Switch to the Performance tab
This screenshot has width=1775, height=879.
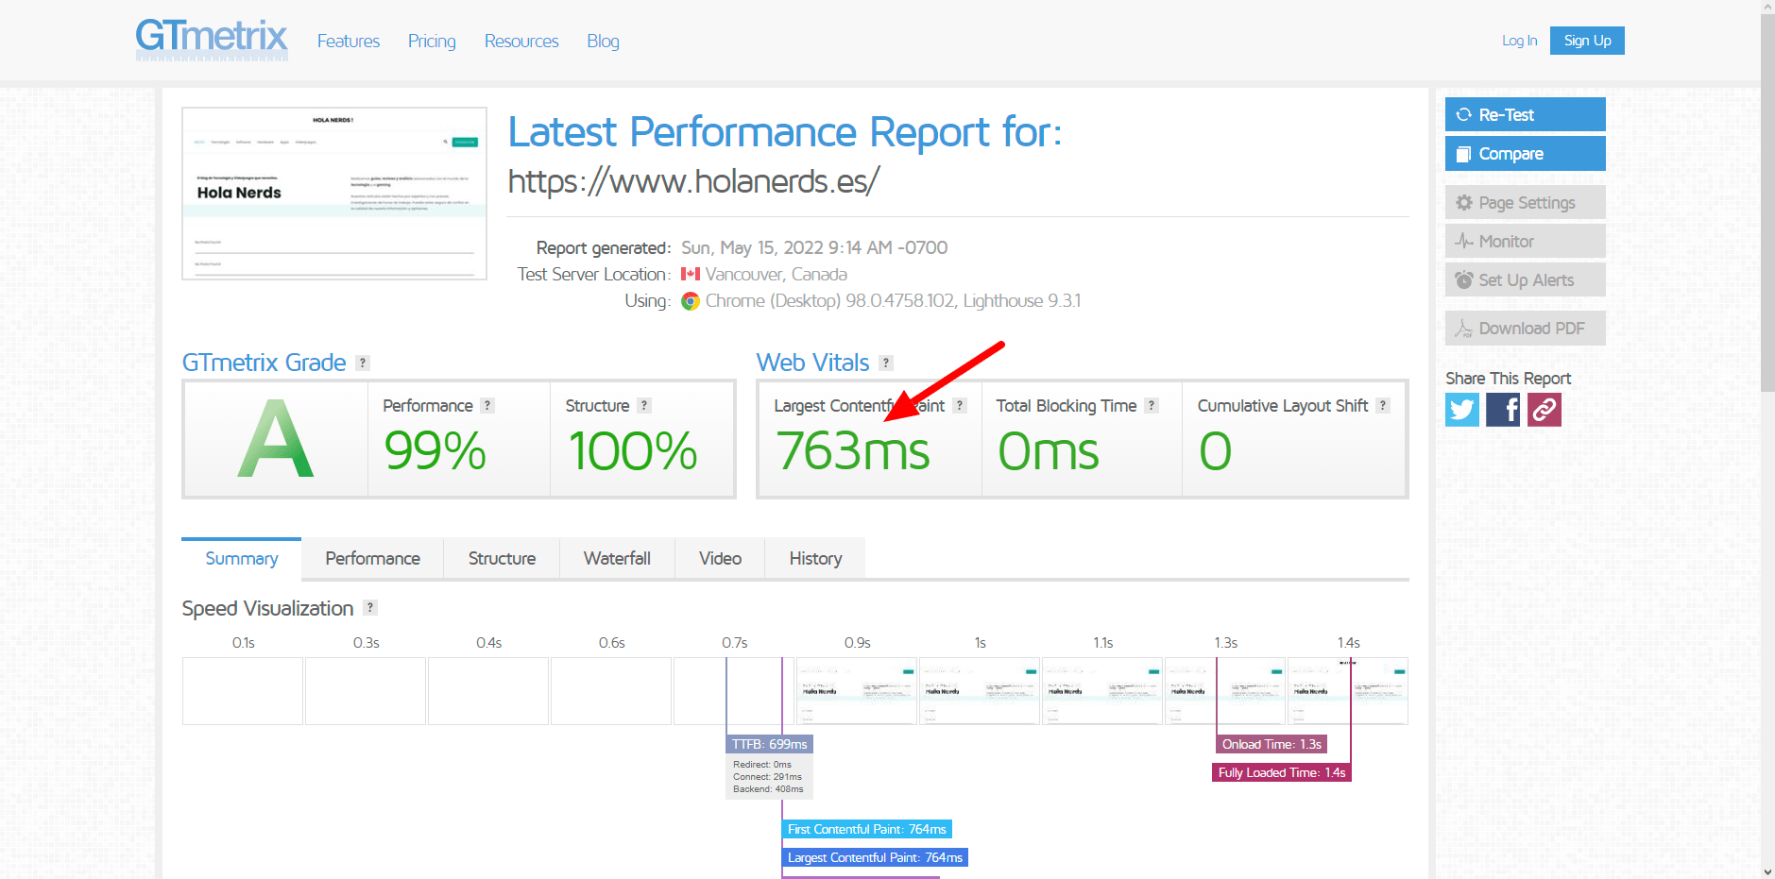373,558
